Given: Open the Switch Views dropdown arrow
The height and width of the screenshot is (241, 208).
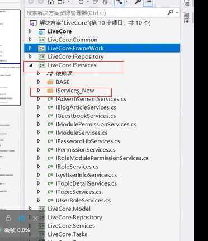Looking at the screenshot, I should pyautogui.click(x=69, y=2).
